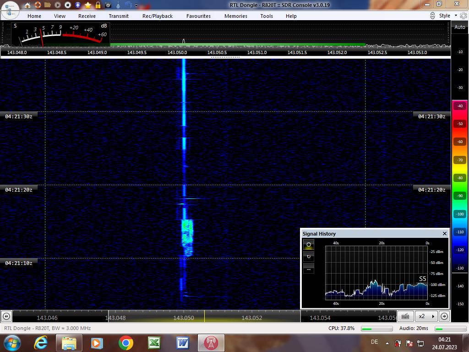Image resolution: width=469 pixels, height=352 pixels.
Task: Open the Style dropdown menu
Action: [448, 16]
